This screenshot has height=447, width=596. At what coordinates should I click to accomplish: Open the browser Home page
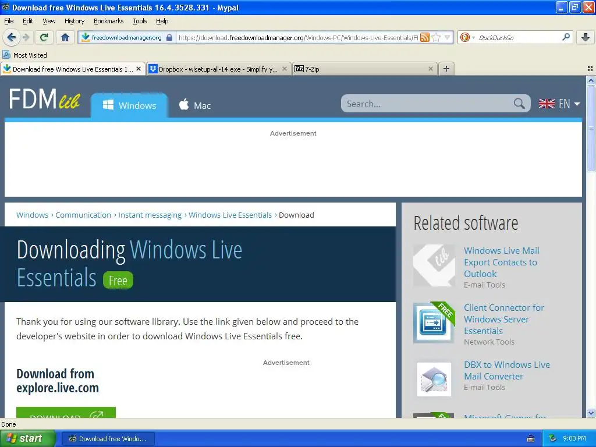coord(65,37)
